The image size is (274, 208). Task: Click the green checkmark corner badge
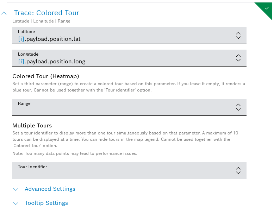point(267,7)
